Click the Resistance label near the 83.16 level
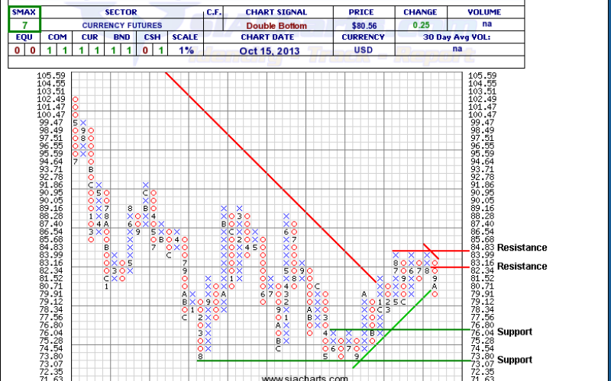Viewport: 611px width, 381px height. coord(522,267)
